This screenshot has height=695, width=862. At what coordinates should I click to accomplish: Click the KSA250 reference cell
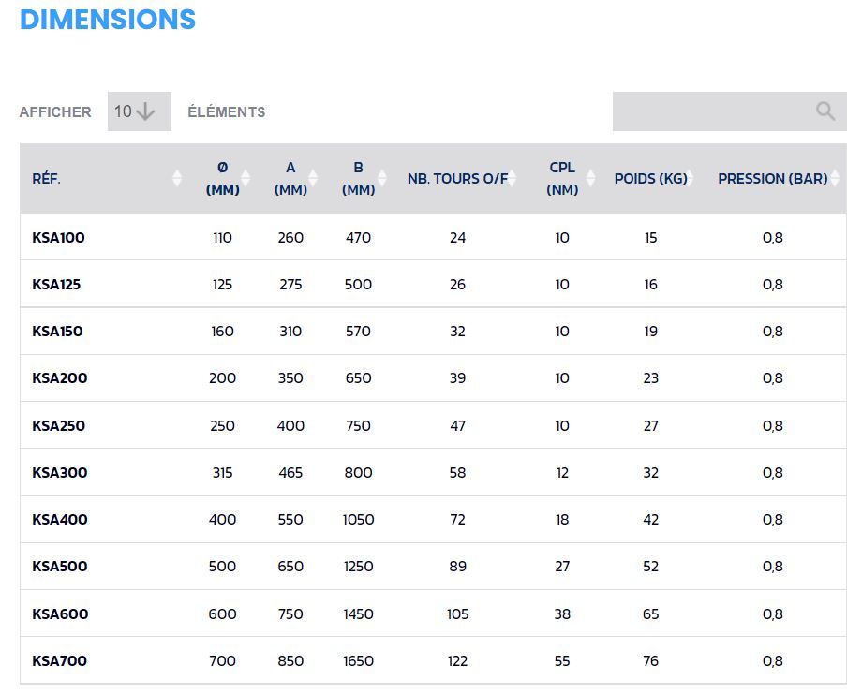point(58,426)
